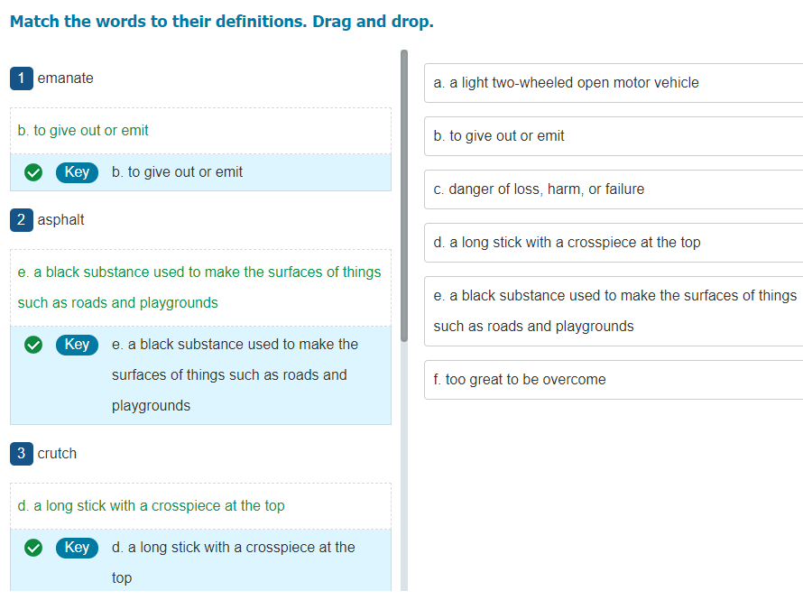Click the number 2 badge beside asphalt
This screenshot has height=600, width=803.
(x=21, y=220)
